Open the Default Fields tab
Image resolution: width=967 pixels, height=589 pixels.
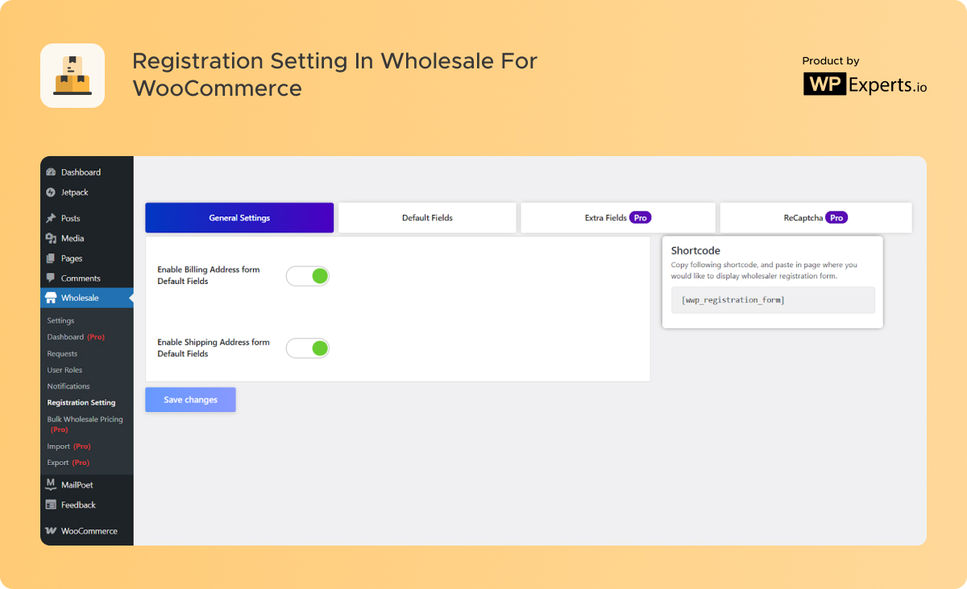tap(427, 218)
